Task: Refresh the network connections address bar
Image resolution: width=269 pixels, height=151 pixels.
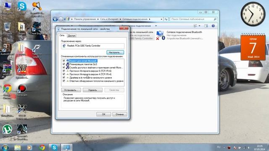Action: pos(166,19)
